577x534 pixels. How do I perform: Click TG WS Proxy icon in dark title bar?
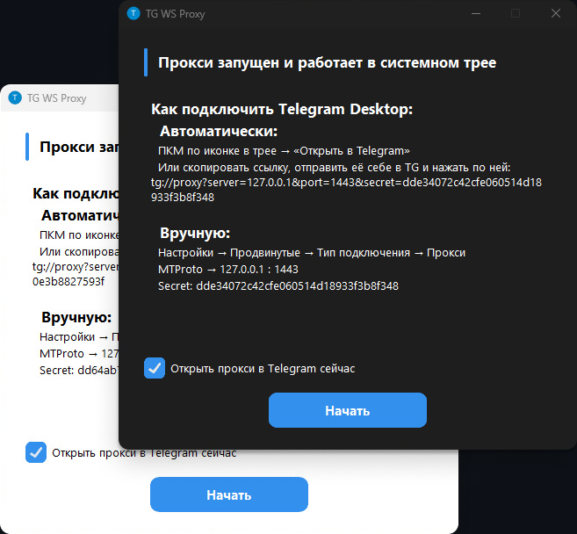pyautogui.click(x=133, y=14)
